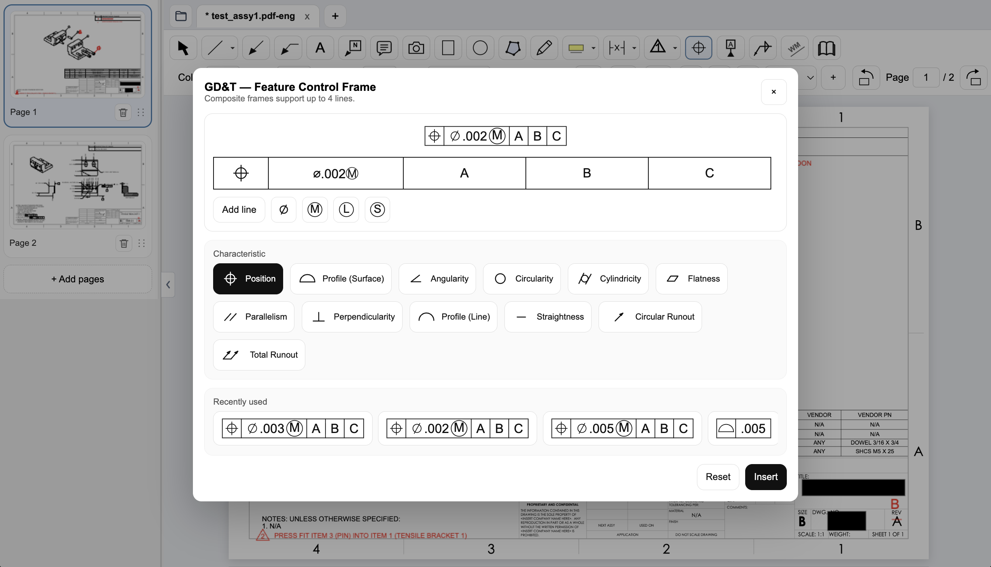Image resolution: width=991 pixels, height=567 pixels.
Task: Click the page number input field
Action: [926, 78]
